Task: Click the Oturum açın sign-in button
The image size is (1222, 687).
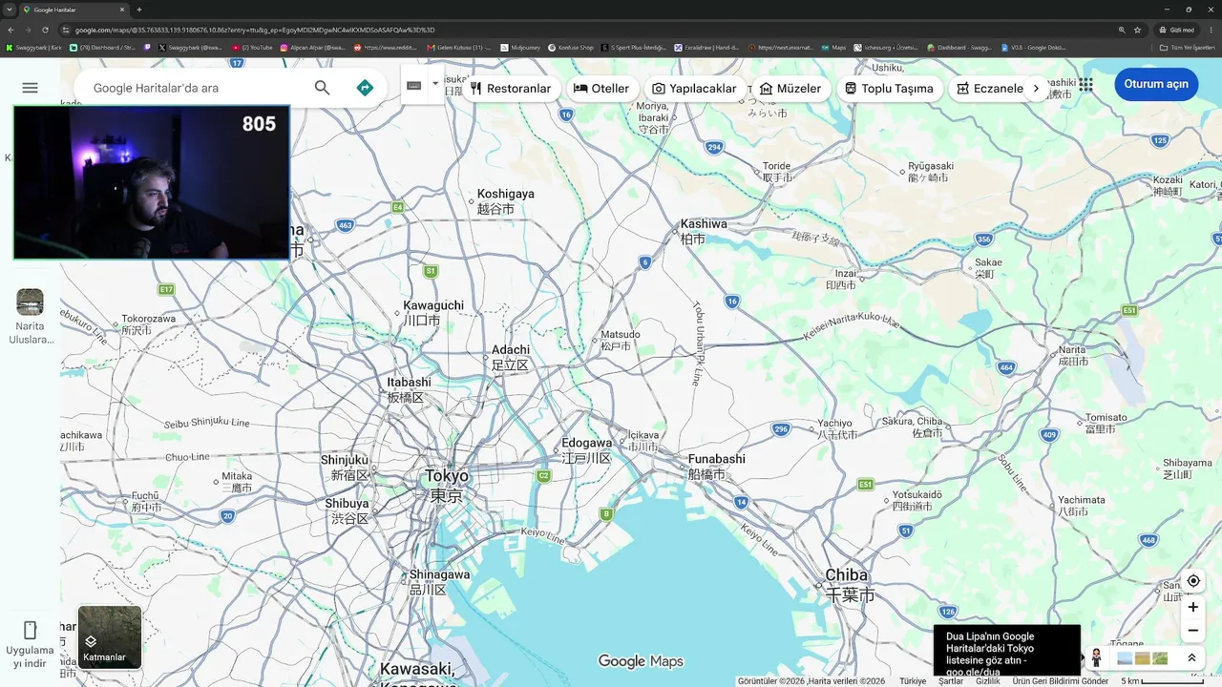Action: [x=1156, y=84]
